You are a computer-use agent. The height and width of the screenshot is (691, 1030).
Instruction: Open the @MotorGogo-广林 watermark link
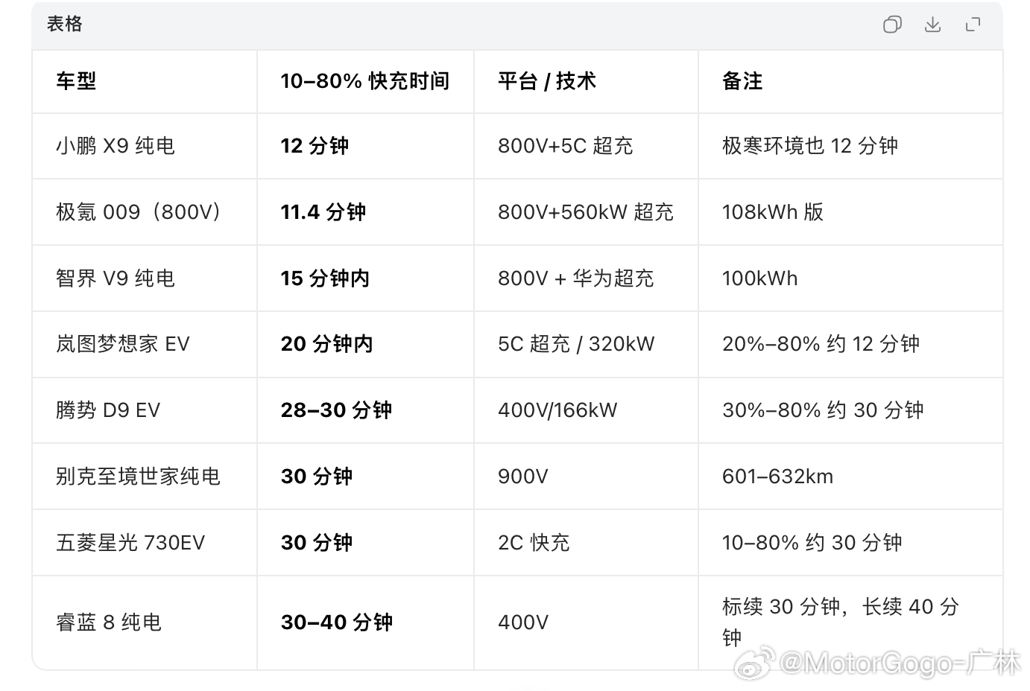(x=900, y=662)
